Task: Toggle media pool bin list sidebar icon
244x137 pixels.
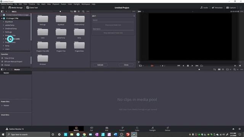Action: pyautogui.click(x=2, y=69)
